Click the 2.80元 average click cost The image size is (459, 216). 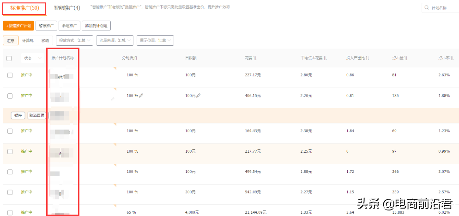[306, 75]
